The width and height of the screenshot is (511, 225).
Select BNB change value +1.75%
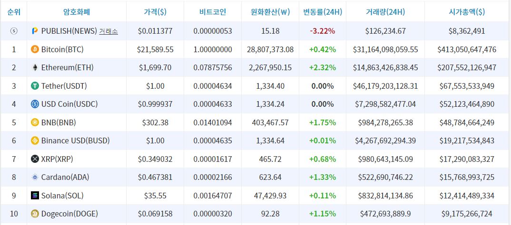click(323, 122)
